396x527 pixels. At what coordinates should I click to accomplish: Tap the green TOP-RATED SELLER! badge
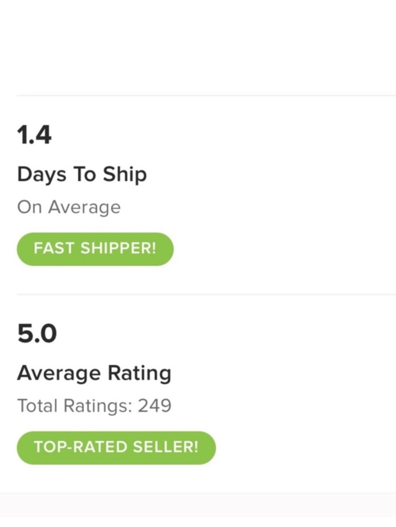click(x=116, y=448)
